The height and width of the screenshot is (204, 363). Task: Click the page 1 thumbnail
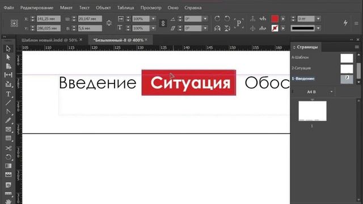pos(313,111)
